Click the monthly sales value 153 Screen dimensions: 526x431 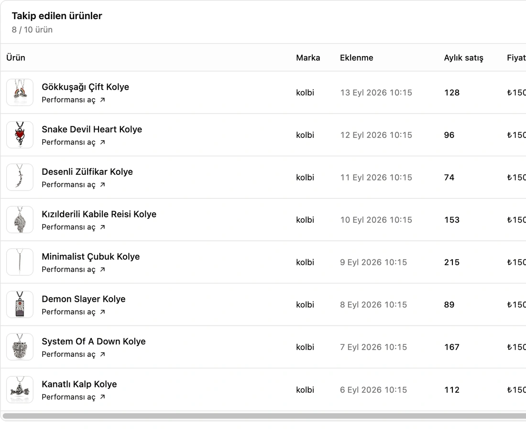tap(452, 220)
